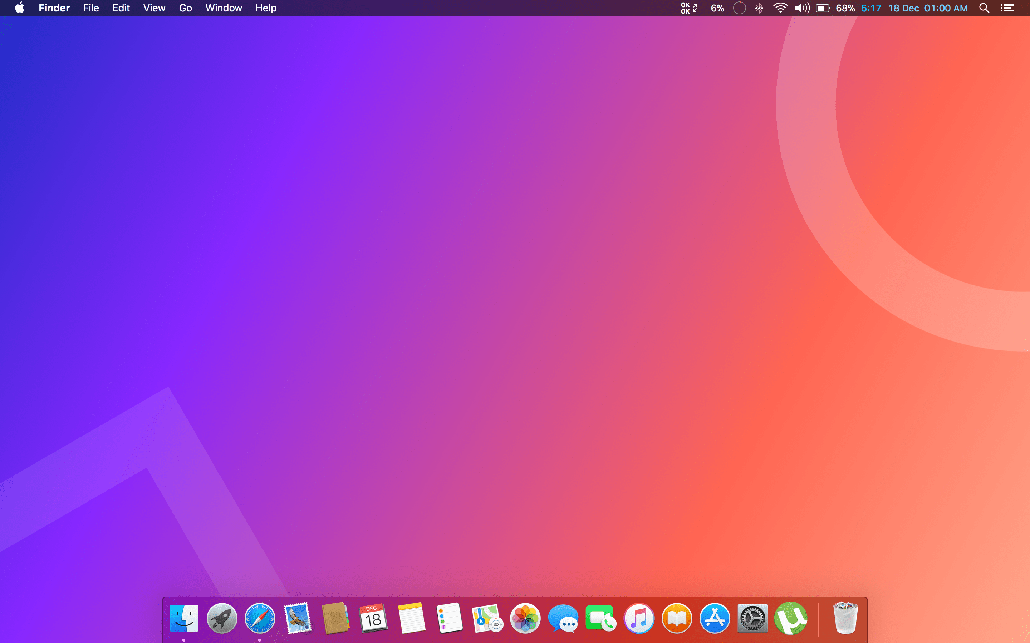Open System Preferences gear icon

click(x=752, y=618)
